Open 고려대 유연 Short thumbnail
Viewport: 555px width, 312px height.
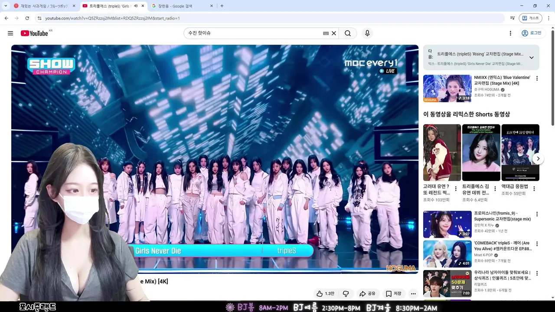point(442,153)
